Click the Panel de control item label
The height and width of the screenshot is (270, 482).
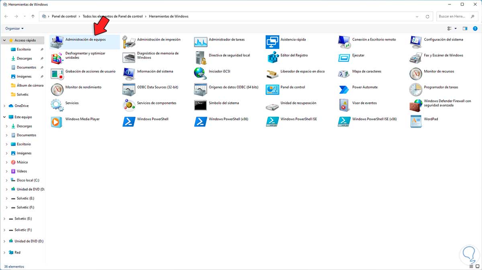point(293,87)
